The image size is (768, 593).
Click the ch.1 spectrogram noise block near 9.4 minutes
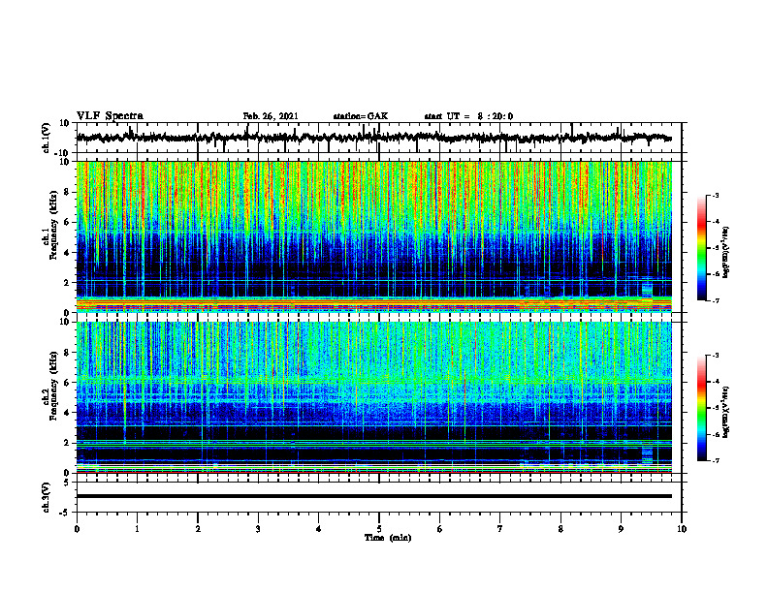[x=648, y=288]
